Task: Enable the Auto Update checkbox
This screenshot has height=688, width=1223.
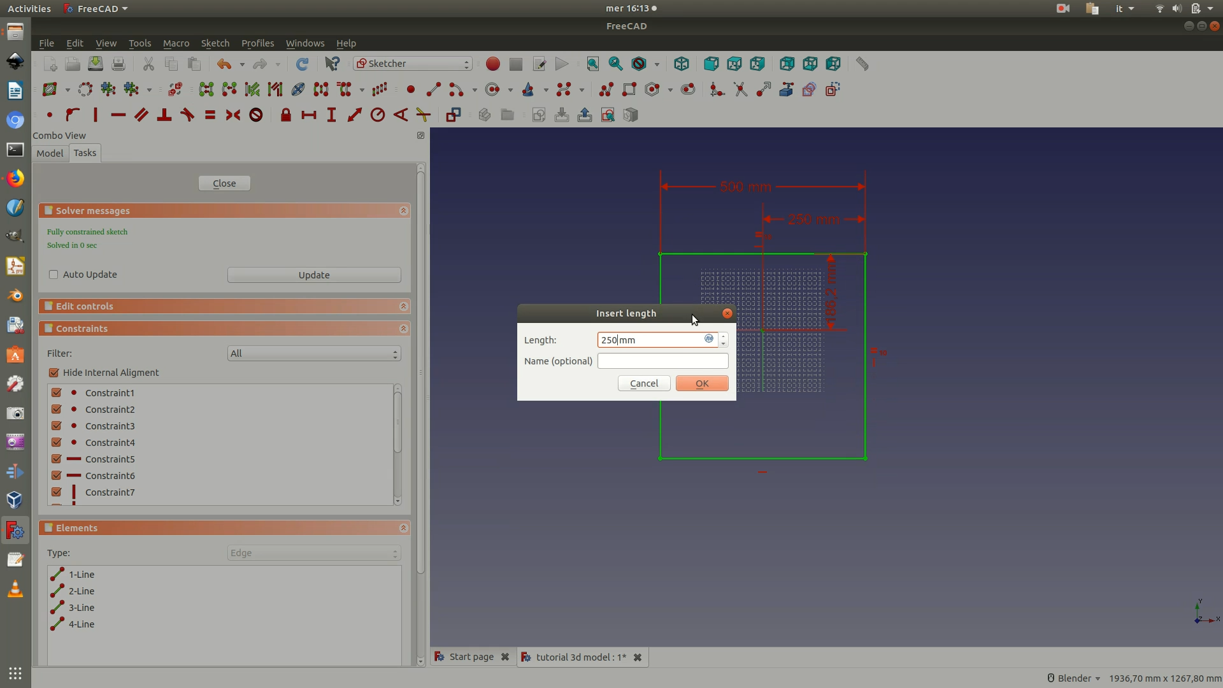Action: [x=54, y=275]
